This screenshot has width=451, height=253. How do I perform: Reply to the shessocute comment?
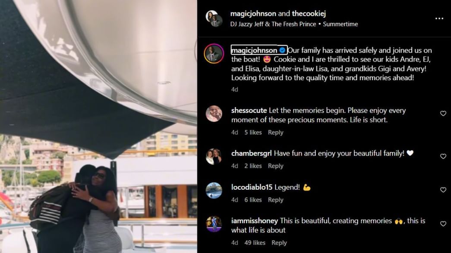[275, 133]
